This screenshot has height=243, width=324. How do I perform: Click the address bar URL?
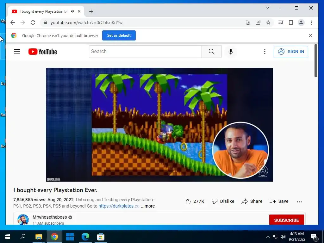click(86, 22)
